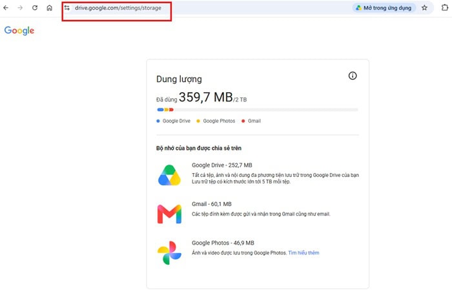Click 'Bộ nhớ của bạn được chia sẻ trên'

pos(199,149)
